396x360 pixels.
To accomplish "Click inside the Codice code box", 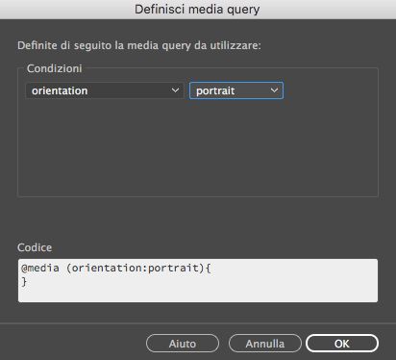I will pyautogui.click(x=198, y=280).
